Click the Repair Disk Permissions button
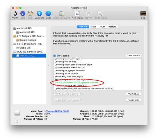Screen dimensions: 158x140 click(67, 100)
